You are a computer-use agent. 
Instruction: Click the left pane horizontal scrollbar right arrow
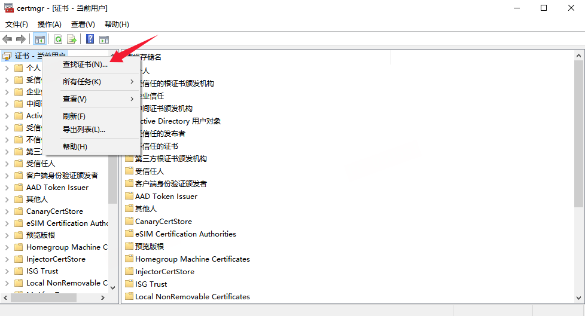click(103, 297)
